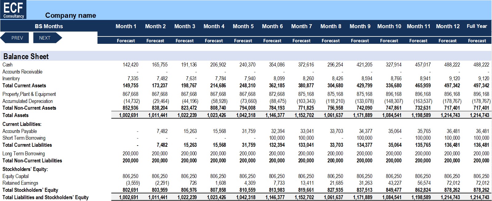Select Total Liabilities and Stockholders' Equity label

point(45,197)
